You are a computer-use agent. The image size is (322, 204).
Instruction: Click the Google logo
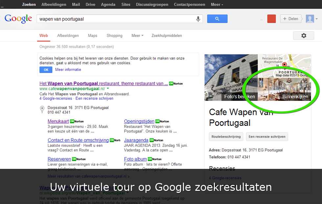18,19
